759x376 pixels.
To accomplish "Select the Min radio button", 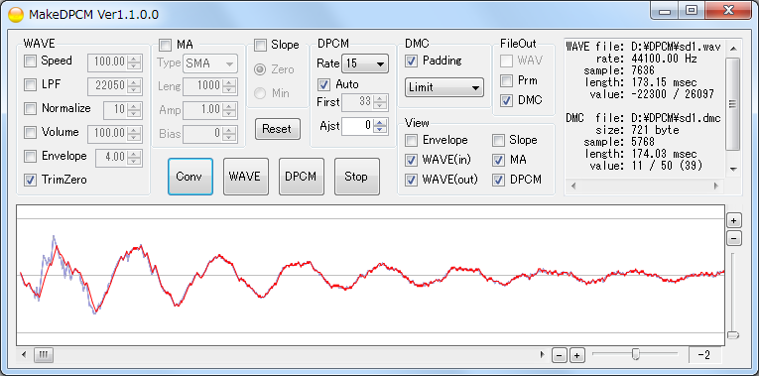I will click(x=260, y=93).
